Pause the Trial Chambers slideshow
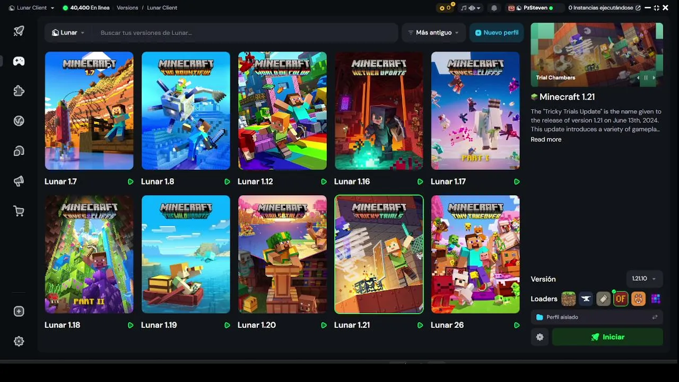 pos(646,77)
